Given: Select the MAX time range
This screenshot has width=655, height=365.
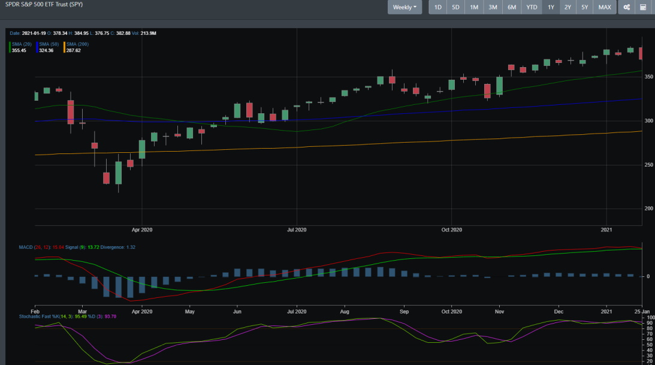Looking at the screenshot, I should click(x=605, y=7).
